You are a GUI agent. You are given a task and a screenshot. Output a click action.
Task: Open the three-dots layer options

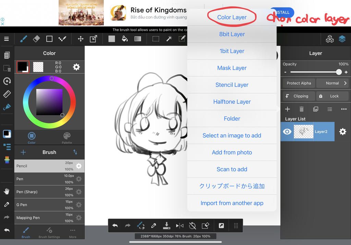[x=344, y=109]
